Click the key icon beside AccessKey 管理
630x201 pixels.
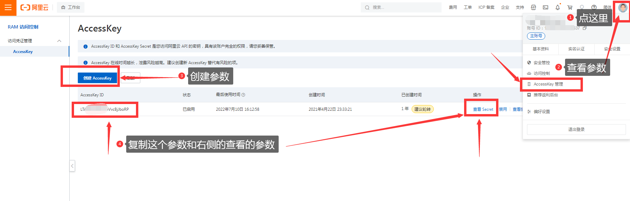click(529, 84)
